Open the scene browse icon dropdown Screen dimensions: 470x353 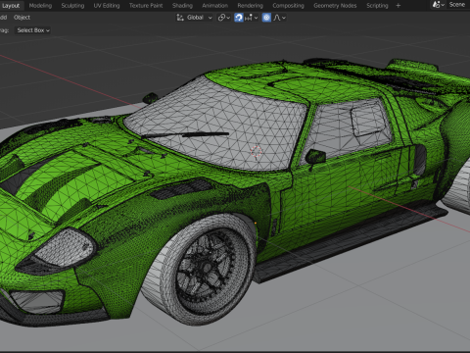point(438,5)
